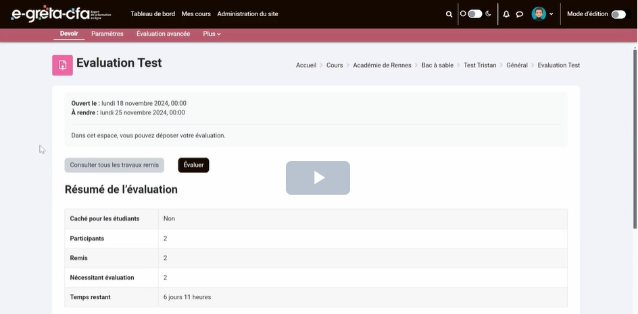Enable the Mode d'édition switch
This screenshot has width=638, height=314.
[618, 14]
